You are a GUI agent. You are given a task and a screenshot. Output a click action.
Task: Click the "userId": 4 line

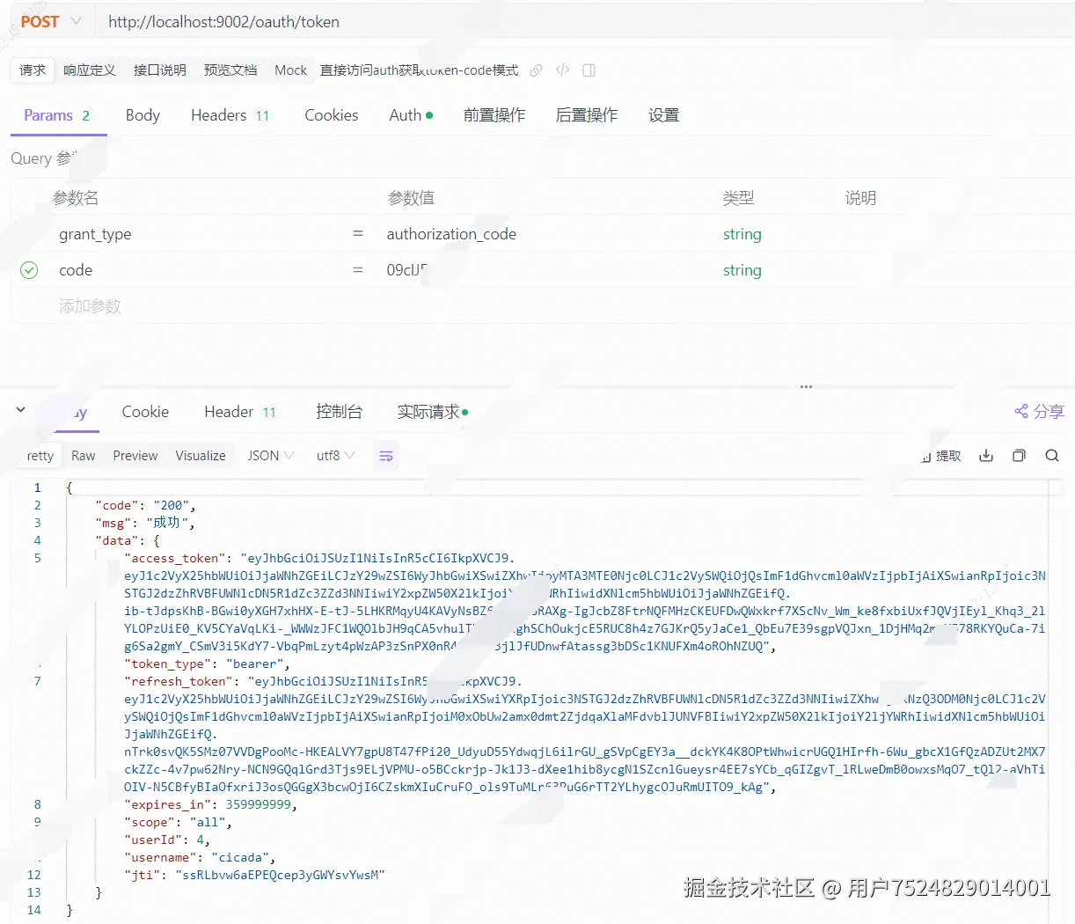coord(167,840)
